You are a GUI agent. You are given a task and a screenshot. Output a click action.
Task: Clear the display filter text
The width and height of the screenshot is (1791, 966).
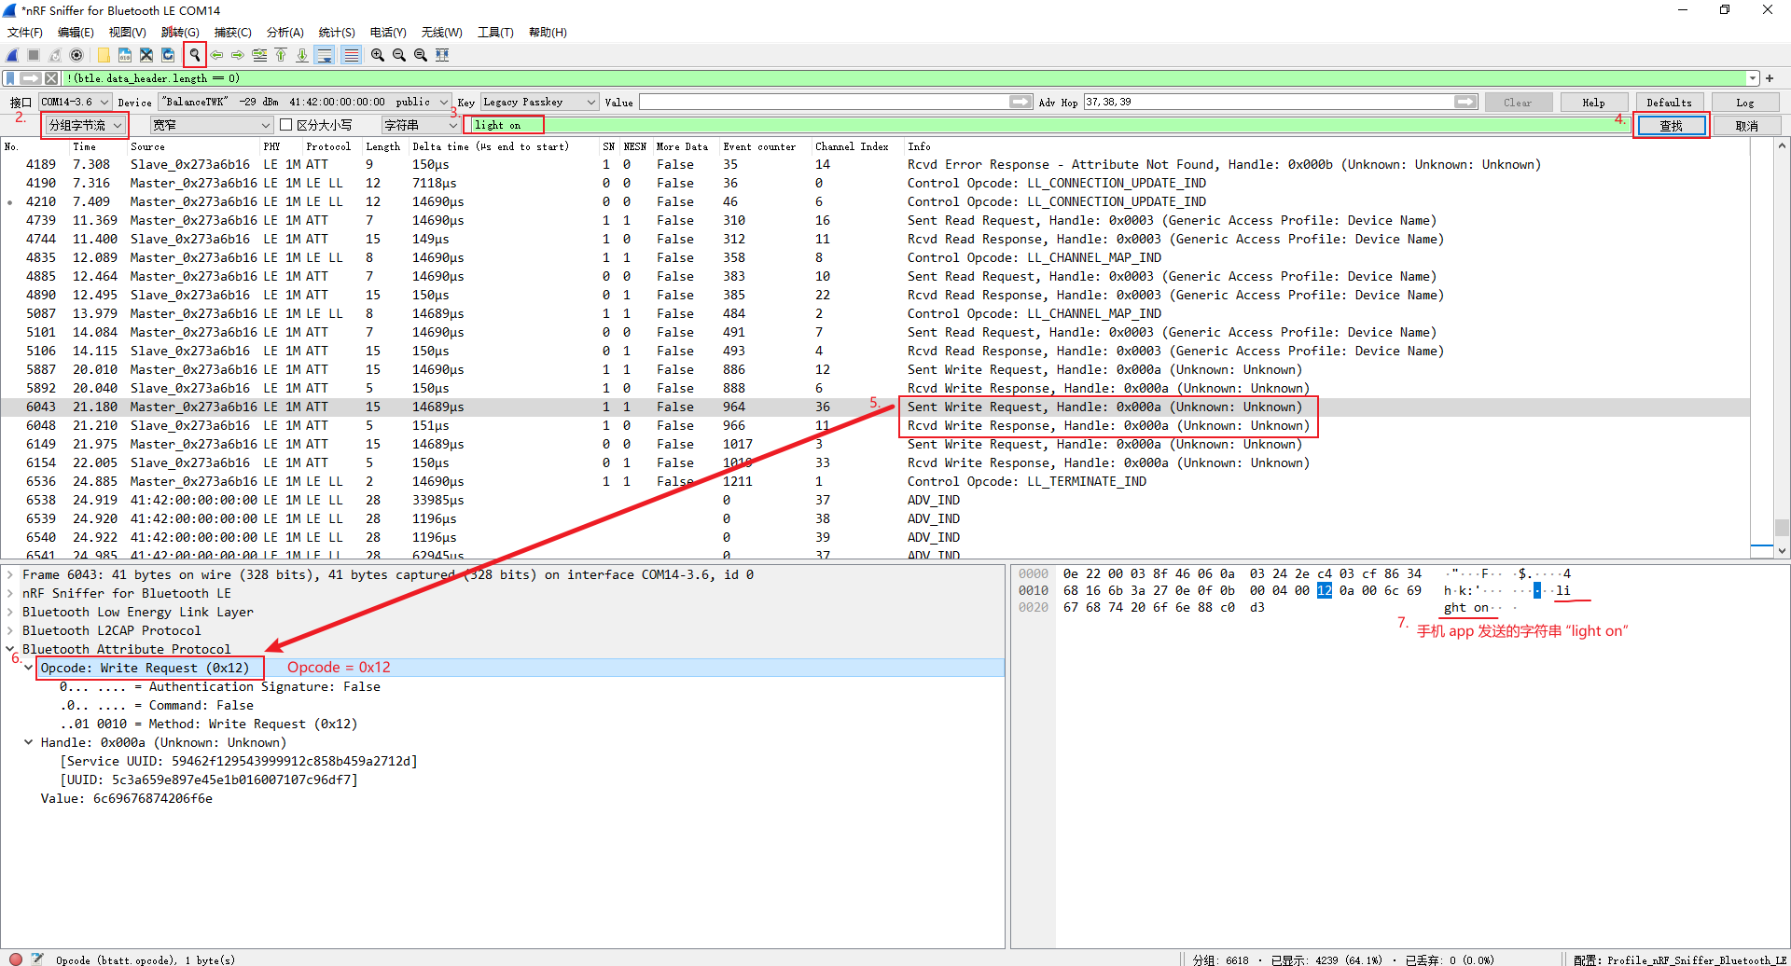point(51,78)
